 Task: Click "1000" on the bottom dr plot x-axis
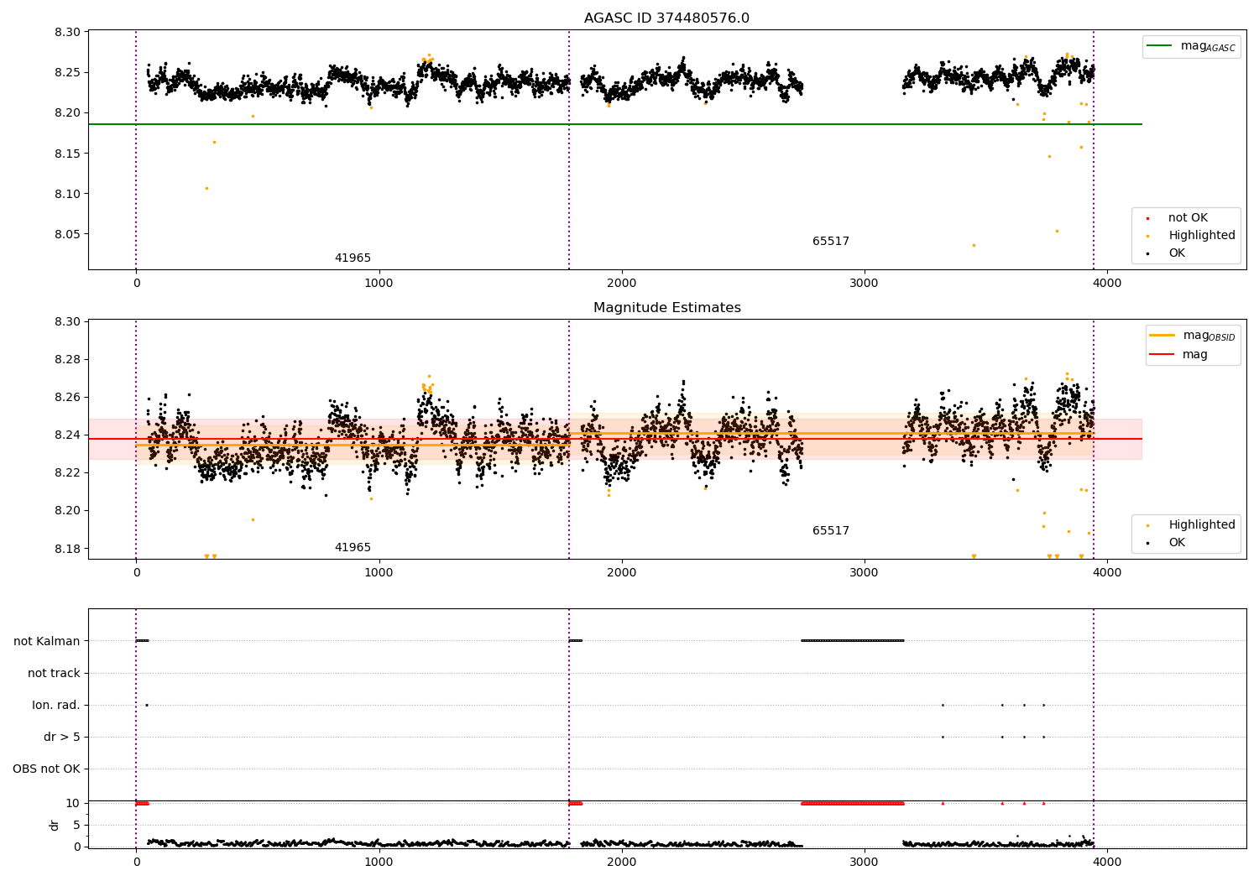tap(379, 863)
